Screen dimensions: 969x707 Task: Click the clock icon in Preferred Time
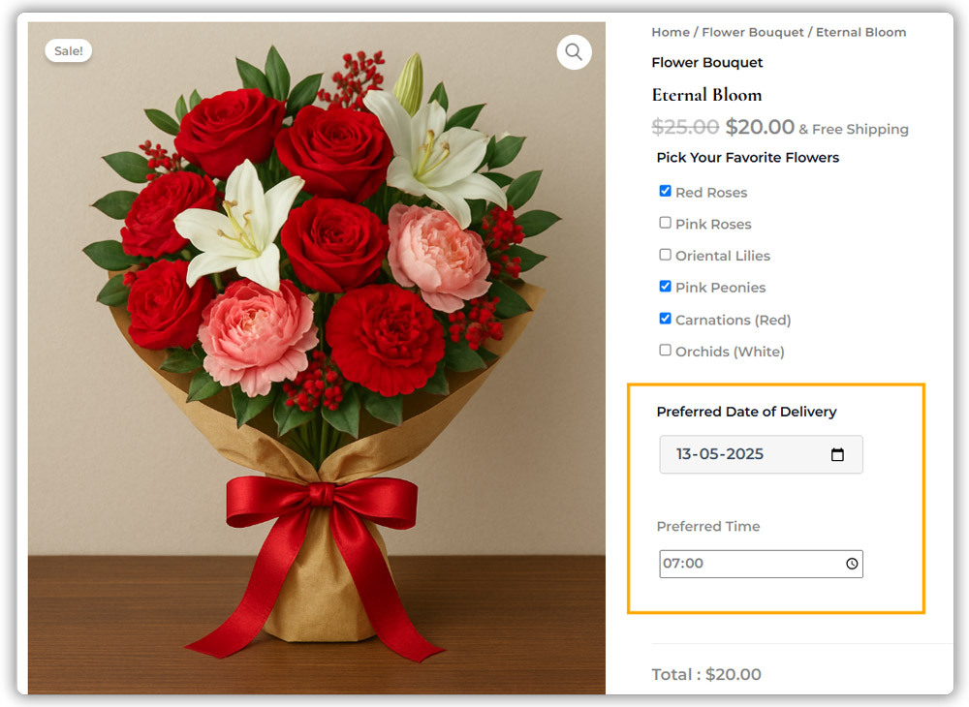click(x=851, y=563)
